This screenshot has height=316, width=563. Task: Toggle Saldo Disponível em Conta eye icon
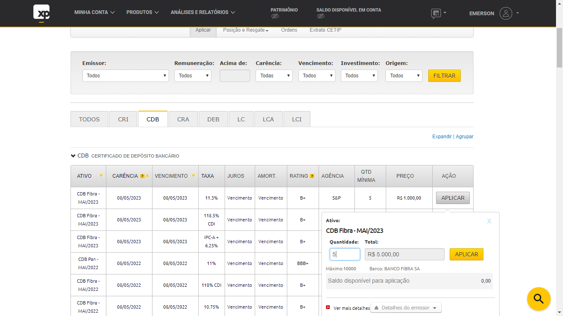point(321,16)
